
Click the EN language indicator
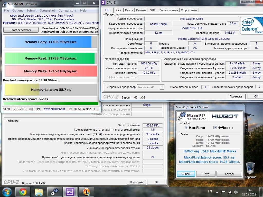210,191
